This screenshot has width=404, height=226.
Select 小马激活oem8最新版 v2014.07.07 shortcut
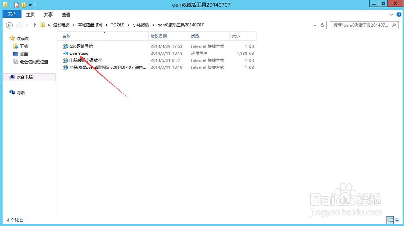click(x=108, y=68)
